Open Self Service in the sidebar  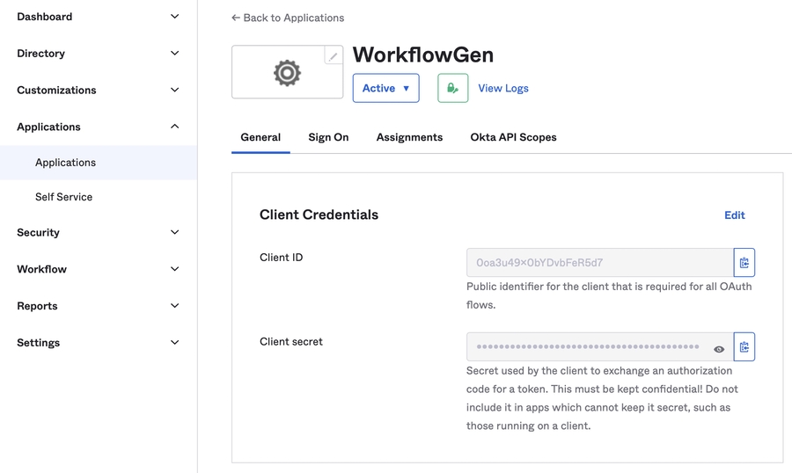tap(64, 197)
